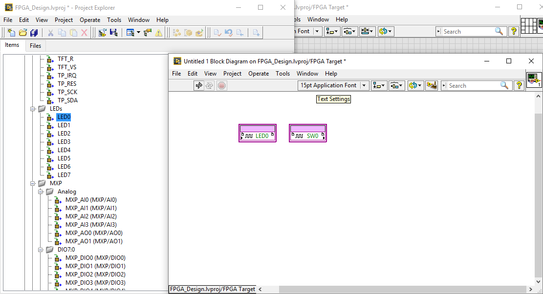The image size is (543, 294).
Task: Run the Untitled 1 block diagram VI
Action: (199, 85)
